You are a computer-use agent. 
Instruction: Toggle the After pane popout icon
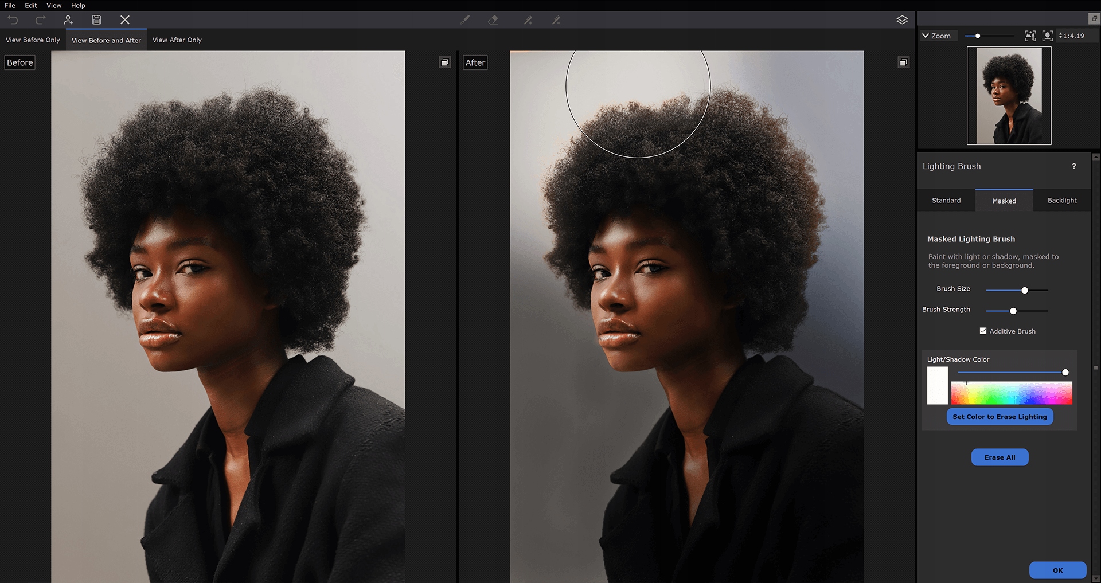[x=903, y=62]
